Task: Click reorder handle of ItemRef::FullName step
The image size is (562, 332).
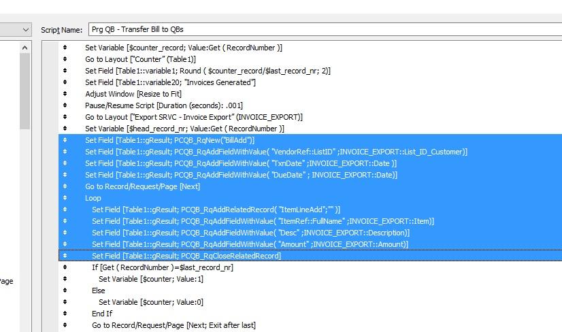Action: tap(65, 220)
